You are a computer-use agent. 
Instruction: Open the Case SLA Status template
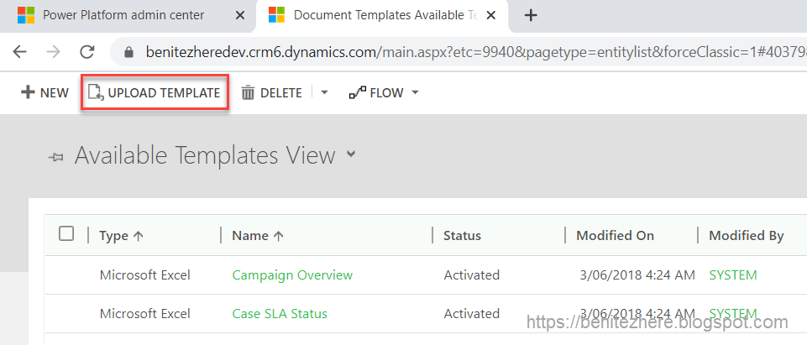(280, 314)
